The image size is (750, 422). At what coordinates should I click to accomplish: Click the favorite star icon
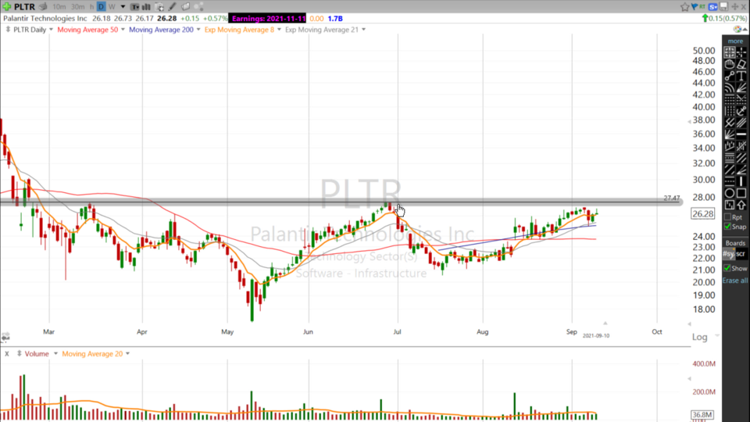[685, 7]
